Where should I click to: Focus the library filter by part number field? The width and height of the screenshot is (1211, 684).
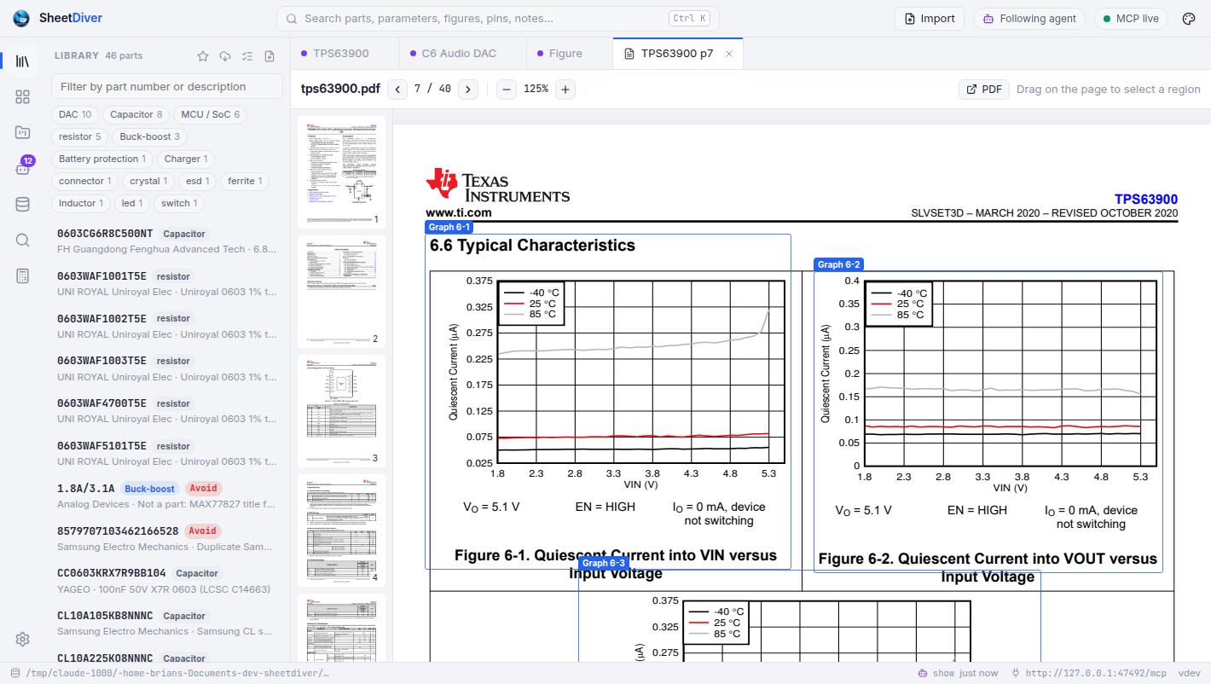coord(167,86)
